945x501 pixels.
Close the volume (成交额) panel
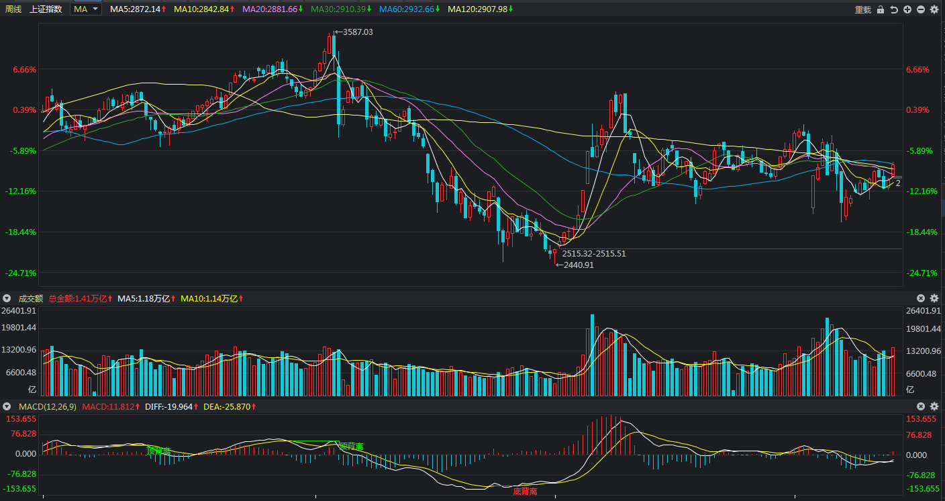[x=921, y=298]
